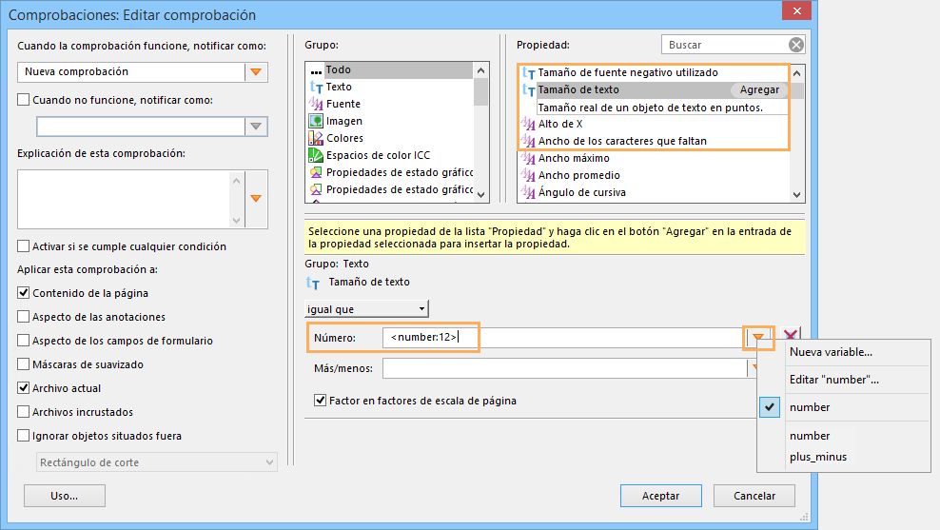The height and width of the screenshot is (530, 940).
Task: Open the disabled notification dropdown below Cuando no funcione
Action: pos(256,127)
